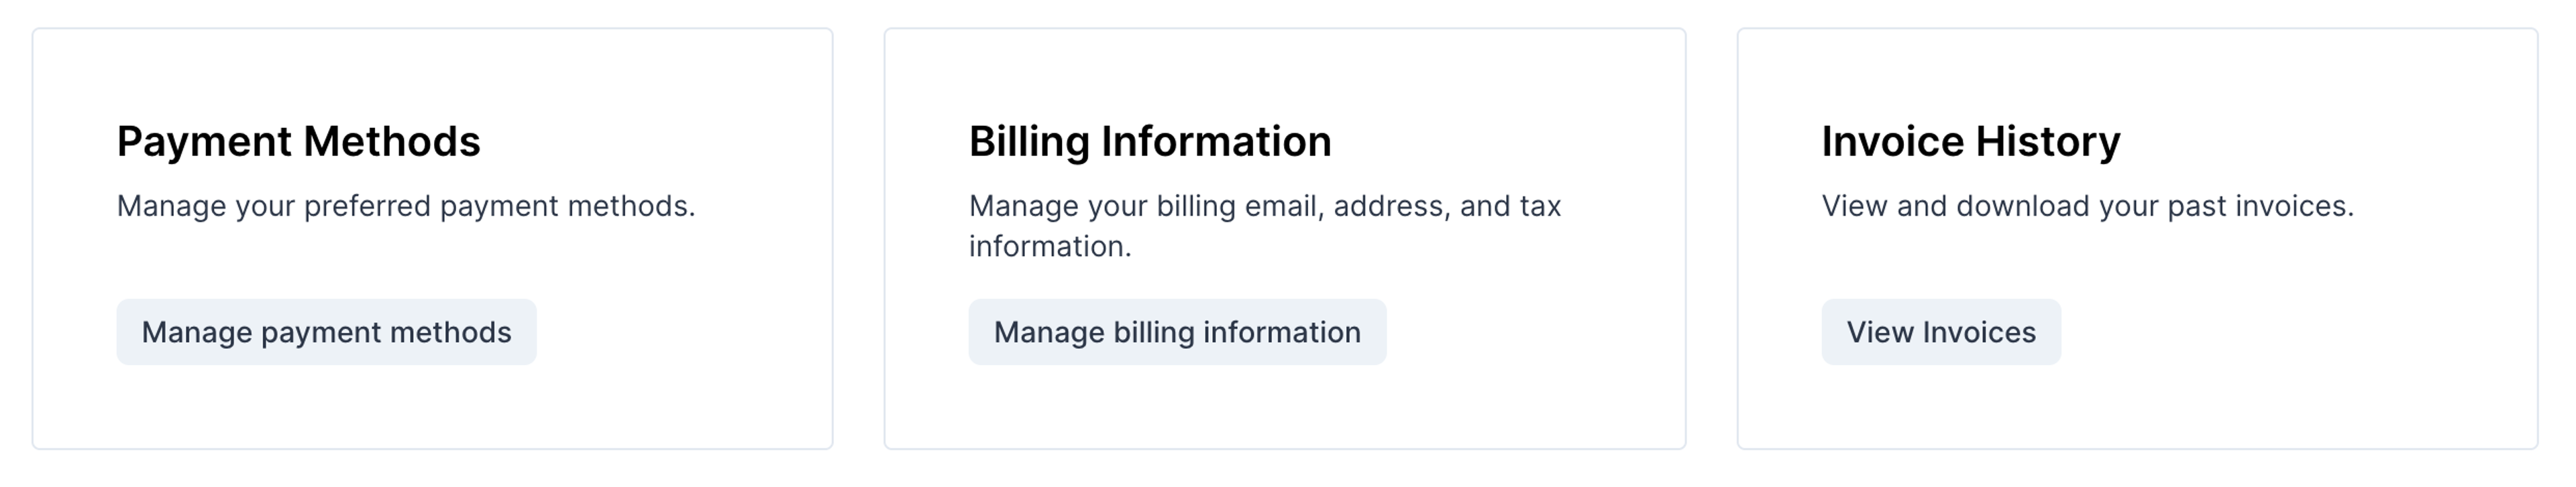
Task: Click empty space right of View Invoices button
Action: pos(2290,332)
